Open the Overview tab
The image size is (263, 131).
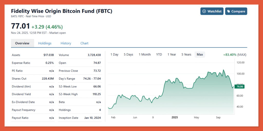click(22, 43)
